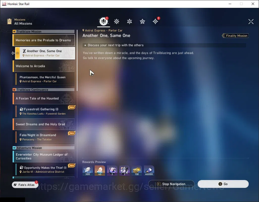Click the Rewards Preview label
The image size is (259, 202).
pos(94,162)
